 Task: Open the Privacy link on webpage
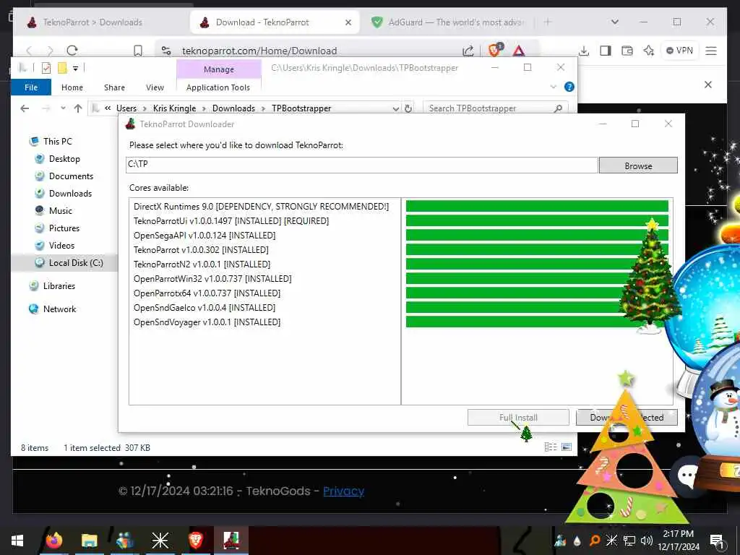(343, 491)
